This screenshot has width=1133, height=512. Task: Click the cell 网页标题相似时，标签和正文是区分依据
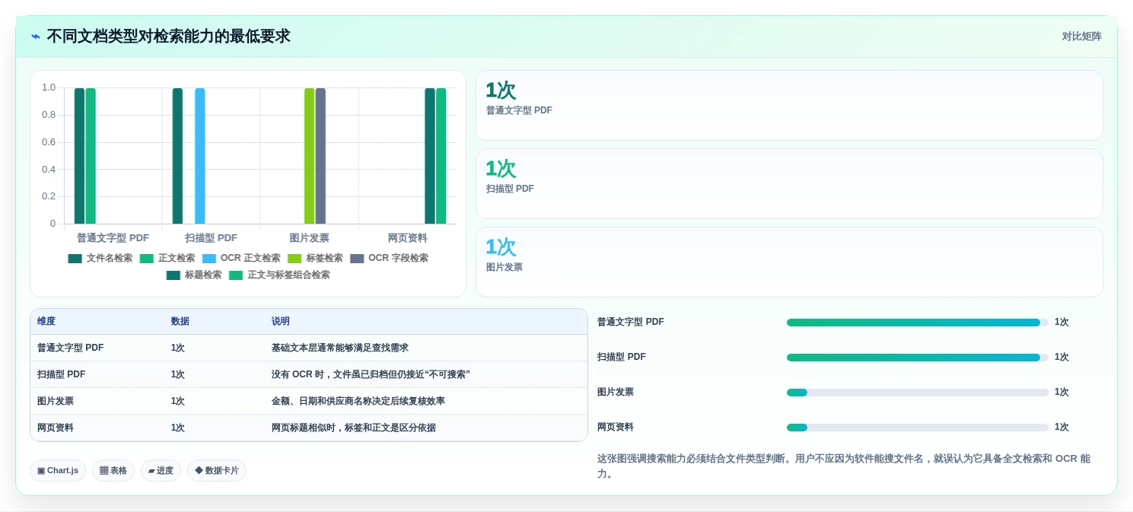354,428
